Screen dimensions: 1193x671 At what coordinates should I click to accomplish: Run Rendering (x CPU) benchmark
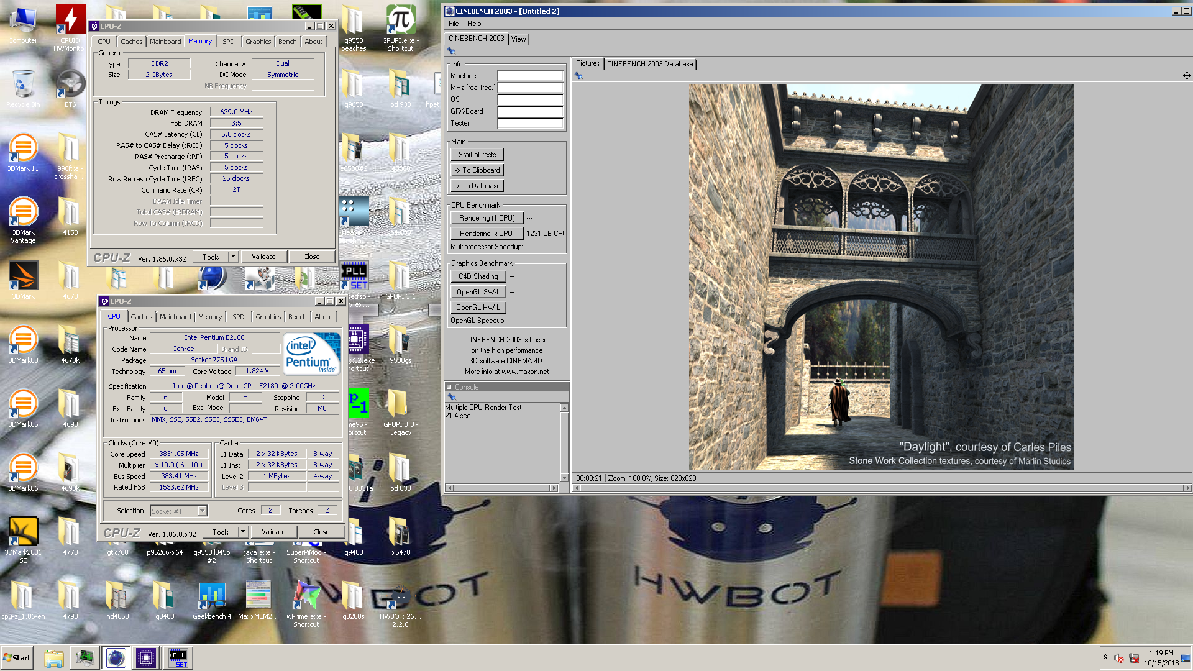coord(487,234)
